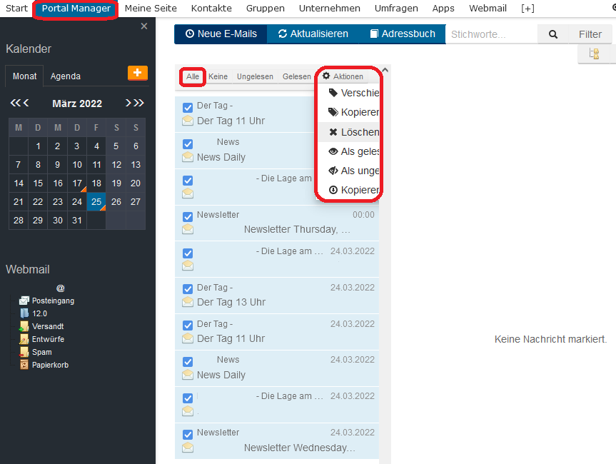
Task: Choose Verschieben from the Aktionen menu
Action: point(349,93)
